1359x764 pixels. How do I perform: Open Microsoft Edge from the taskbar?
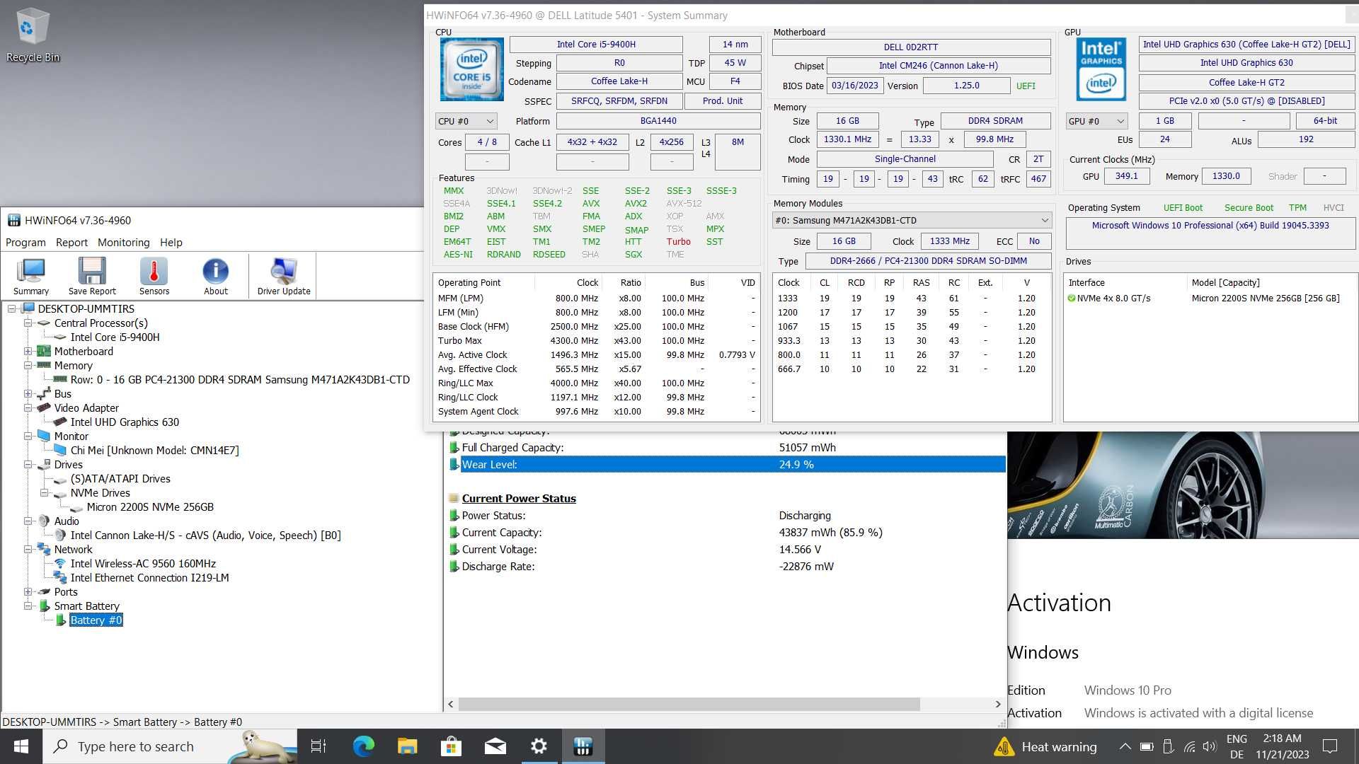364,746
